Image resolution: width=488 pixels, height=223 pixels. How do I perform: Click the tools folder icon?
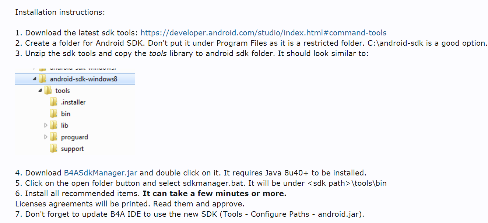(48, 90)
